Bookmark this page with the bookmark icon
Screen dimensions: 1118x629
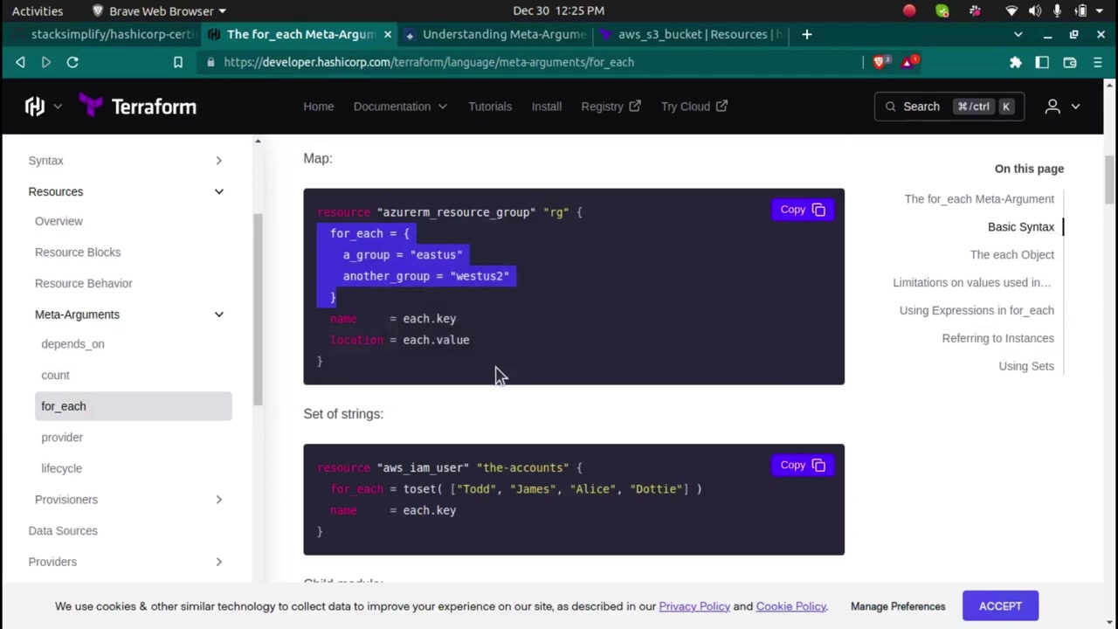pyautogui.click(x=178, y=62)
